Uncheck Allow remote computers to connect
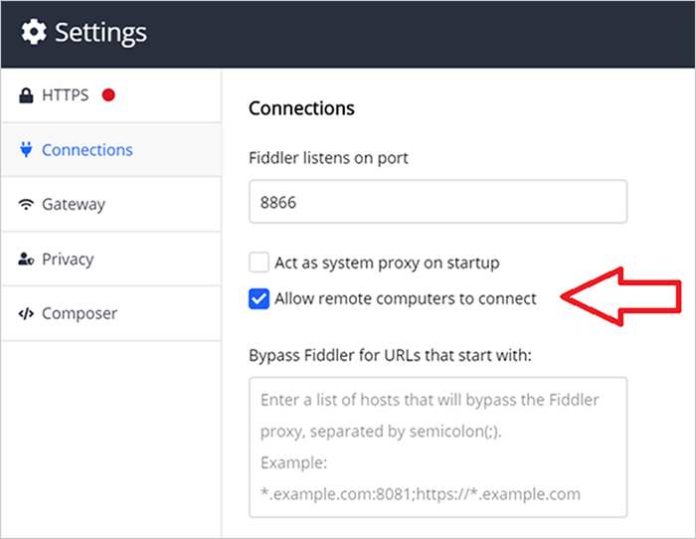The height and width of the screenshot is (539, 696). 259,298
